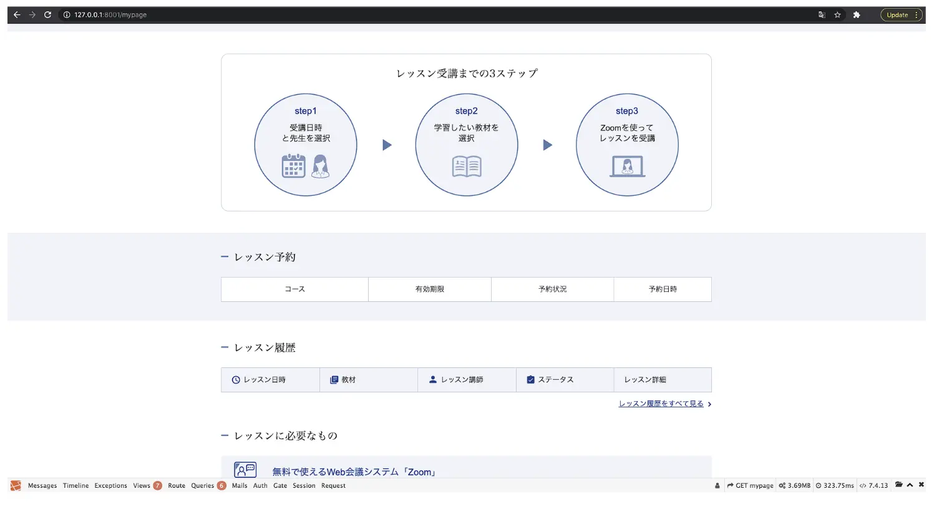Open the Chrome Update menu dots
Image resolution: width=934 pixels, height=509 pixels.
916,15
